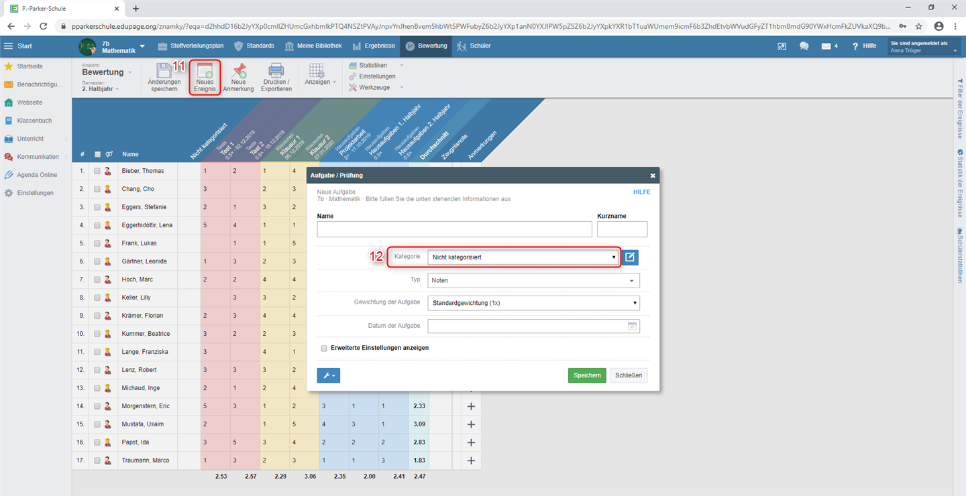The image size is (966, 496).
Task: Close the Aufgabe / Prüfung dialog with X
Action: coord(653,176)
